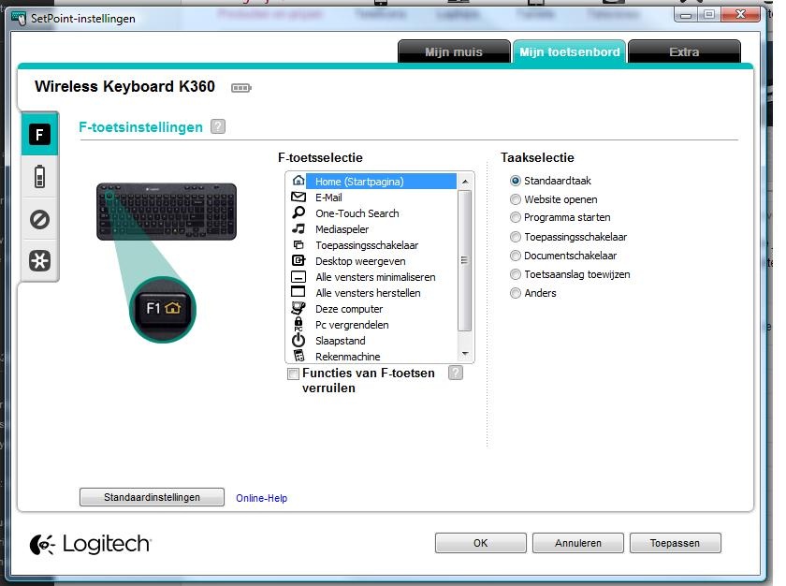786x586 pixels.
Task: Click the minimize icon for Alle vensters minimaliseren
Action: click(298, 277)
